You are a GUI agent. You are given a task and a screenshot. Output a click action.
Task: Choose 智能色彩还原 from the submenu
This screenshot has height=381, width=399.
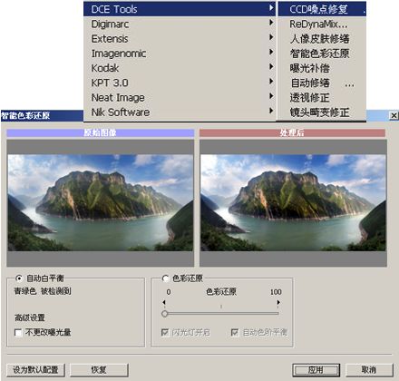point(319,54)
